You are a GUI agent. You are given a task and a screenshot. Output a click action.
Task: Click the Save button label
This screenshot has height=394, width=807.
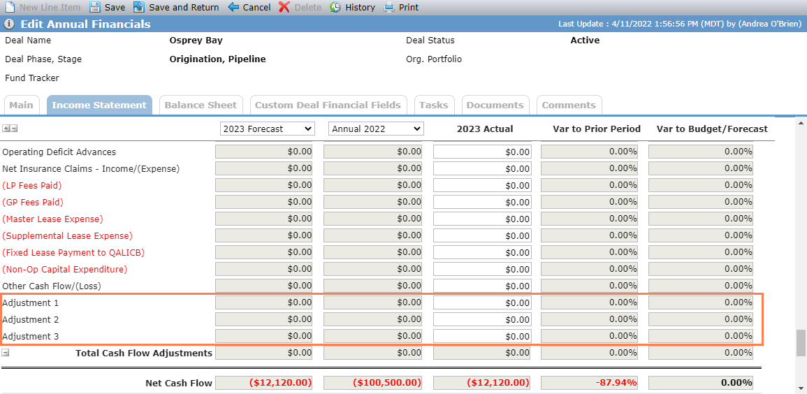click(x=115, y=8)
